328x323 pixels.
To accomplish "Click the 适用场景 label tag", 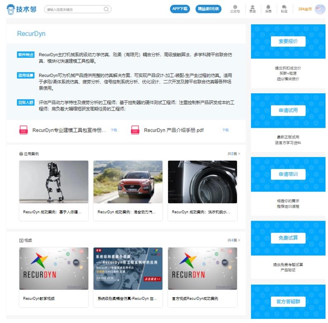I will 26,75.
